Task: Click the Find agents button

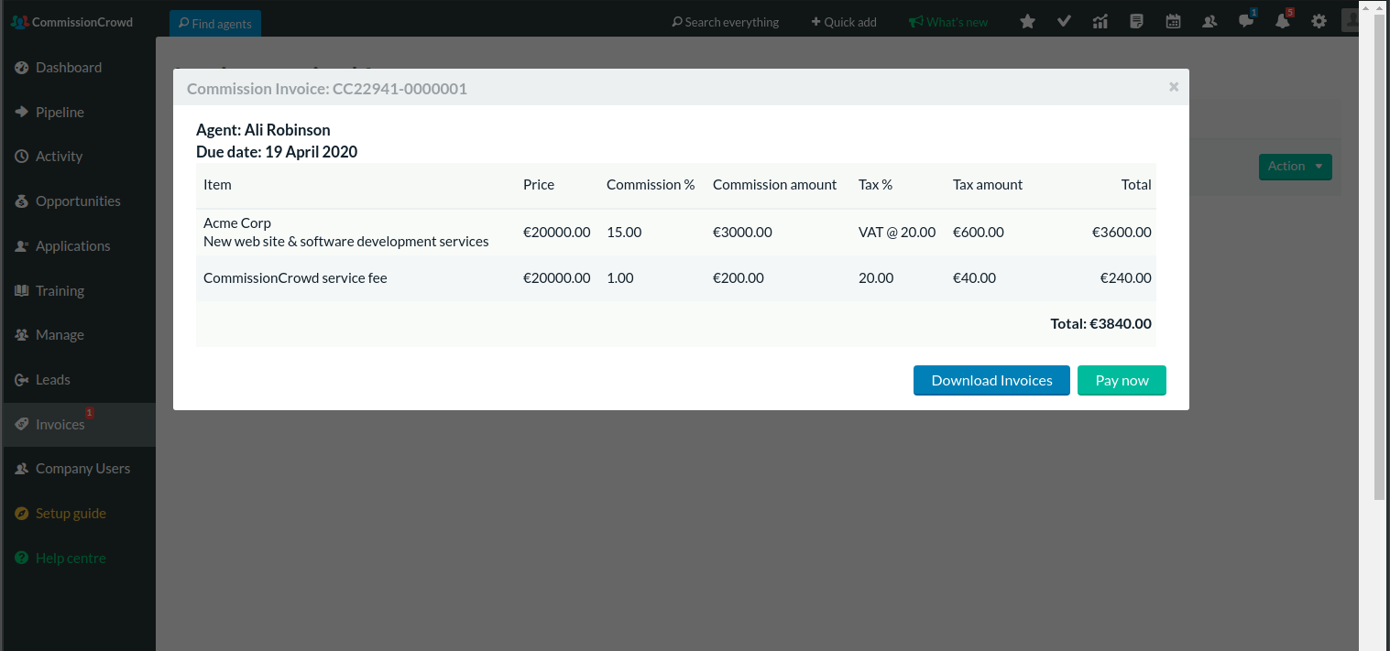Action: (x=215, y=24)
